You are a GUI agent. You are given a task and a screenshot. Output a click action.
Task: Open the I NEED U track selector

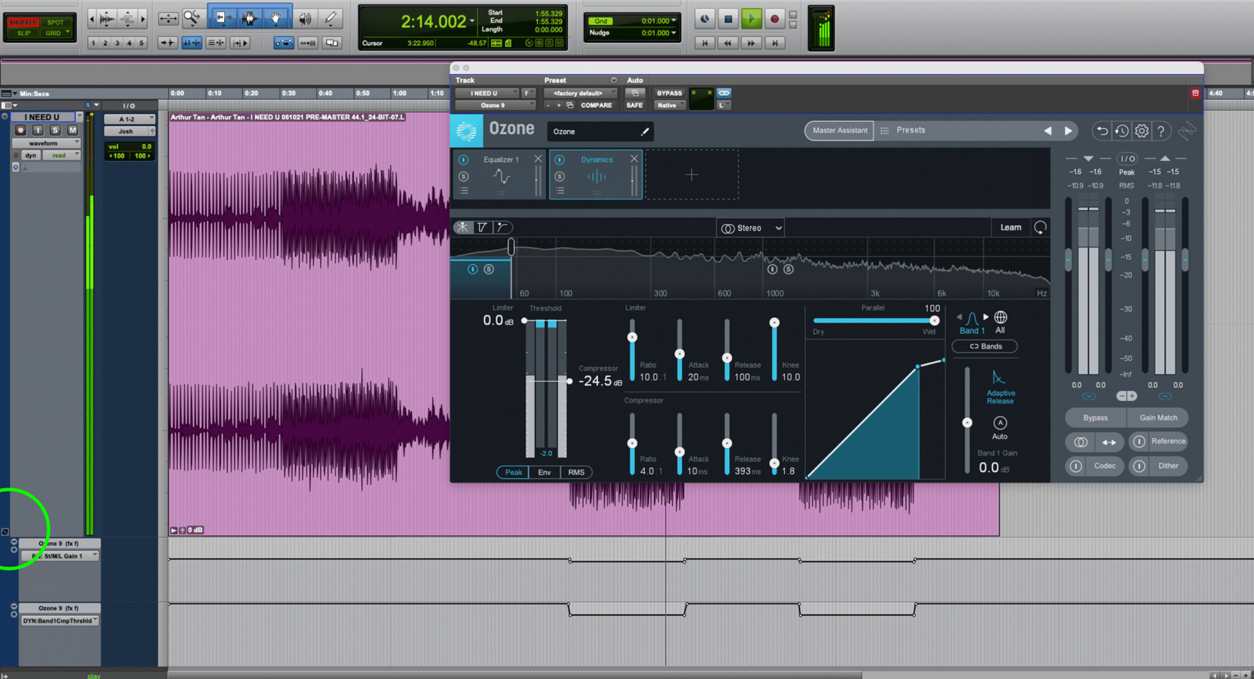487,93
